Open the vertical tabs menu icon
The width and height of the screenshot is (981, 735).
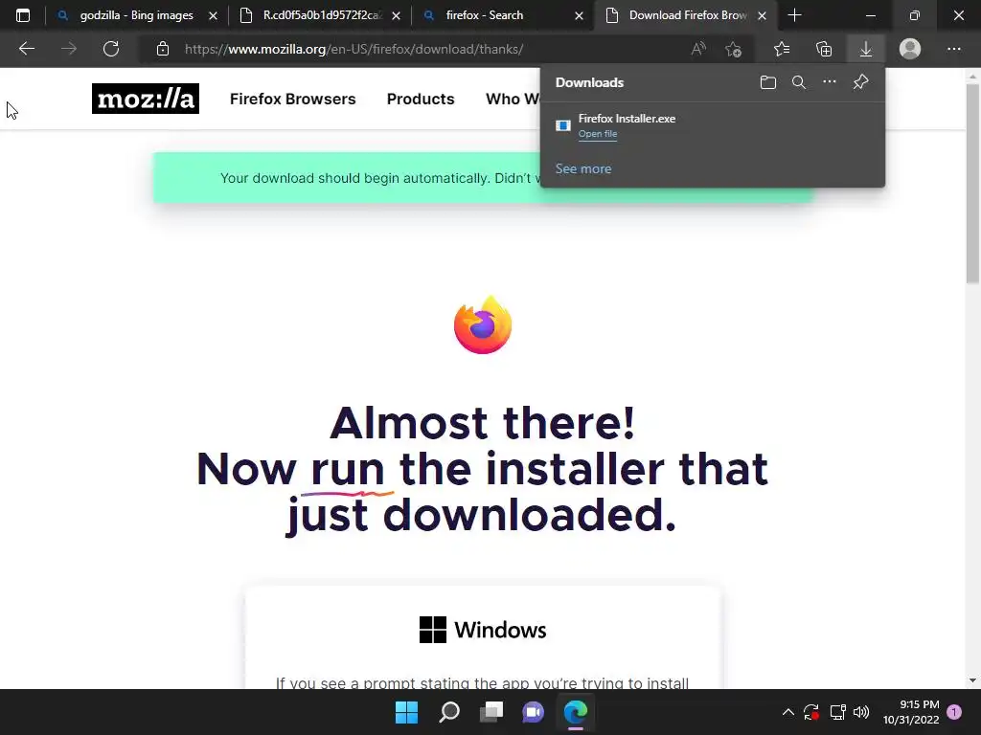click(23, 15)
